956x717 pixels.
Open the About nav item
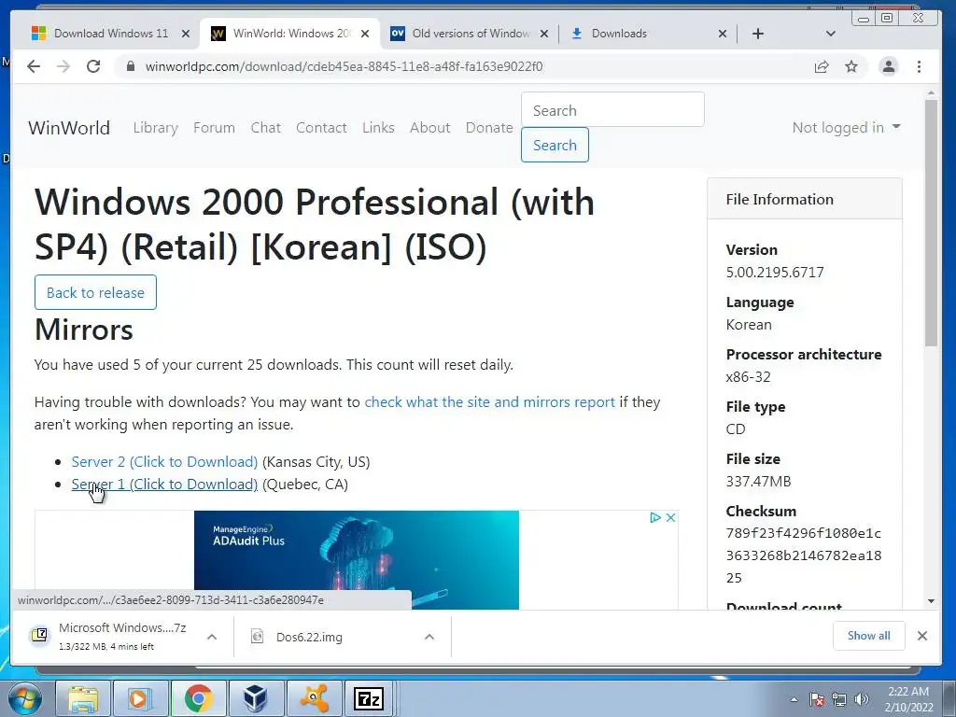[x=429, y=127]
